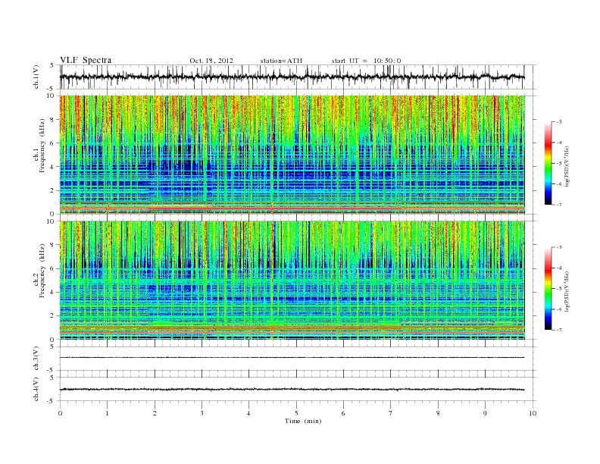Click the ch.2 spectrogram "10" kHz tick label
Screen dimensions: 600x464
coord(52,221)
